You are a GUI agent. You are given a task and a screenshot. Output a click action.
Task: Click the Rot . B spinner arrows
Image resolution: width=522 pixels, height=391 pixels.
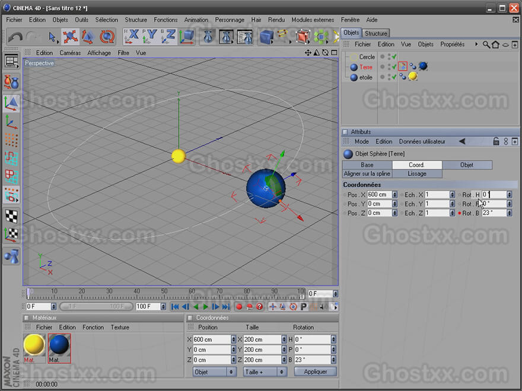point(510,213)
